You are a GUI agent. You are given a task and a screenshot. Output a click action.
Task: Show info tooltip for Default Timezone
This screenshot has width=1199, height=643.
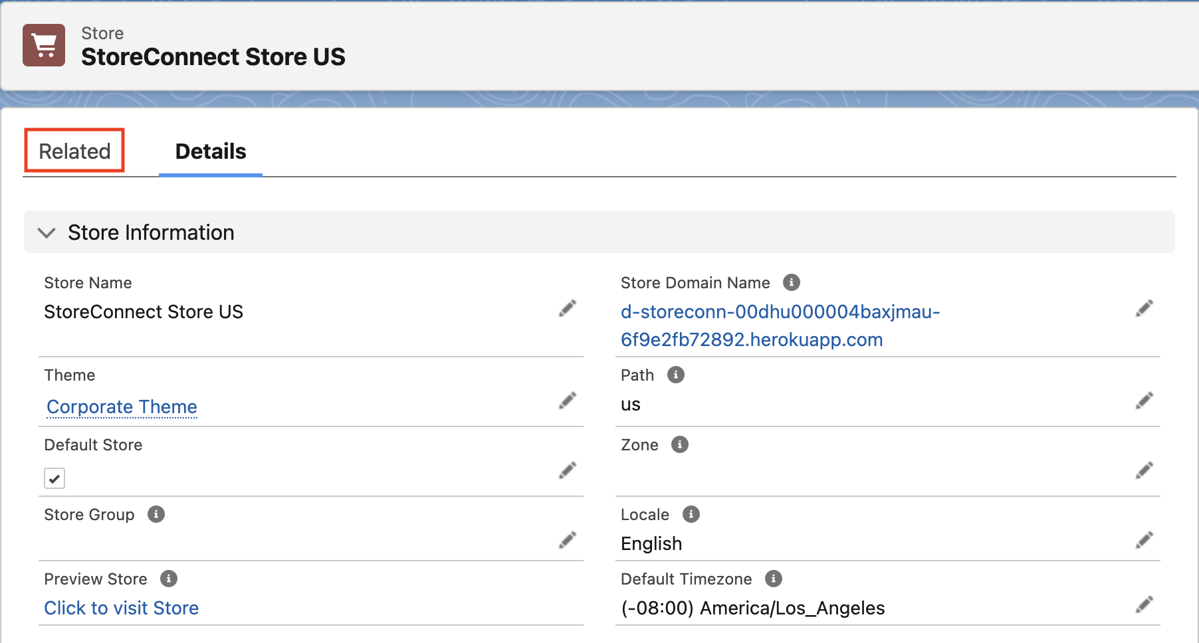[773, 579]
